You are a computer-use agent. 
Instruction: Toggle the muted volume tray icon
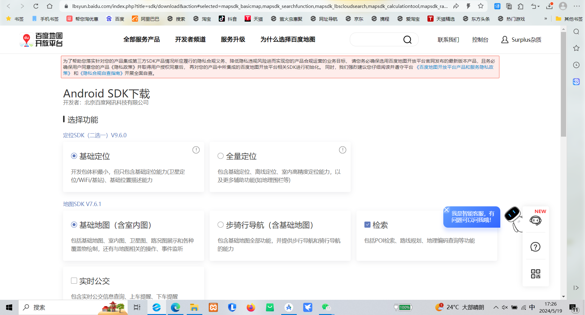pyautogui.click(x=505, y=307)
